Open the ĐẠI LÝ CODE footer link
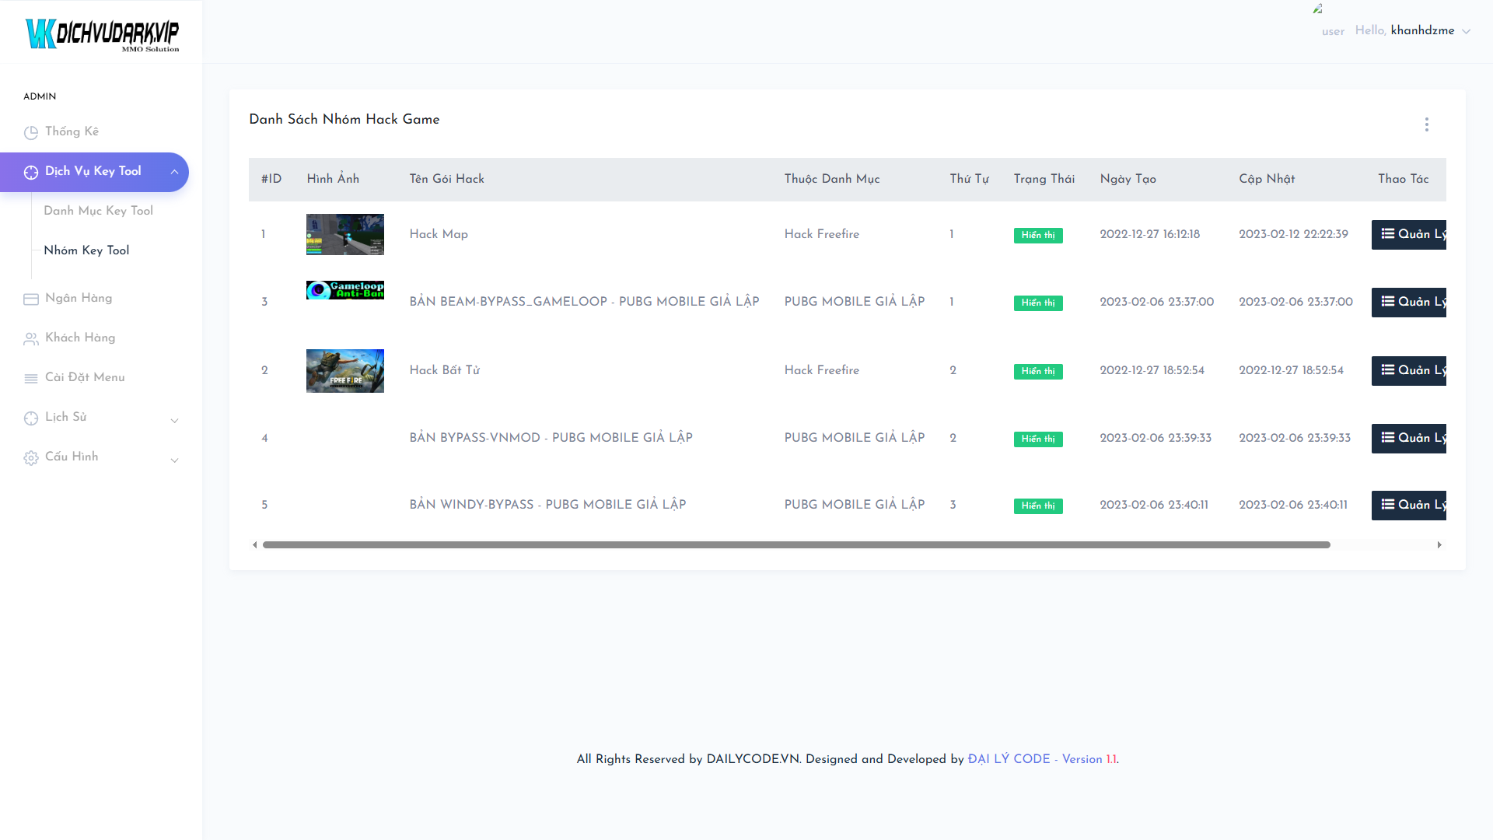Screen dimensions: 1493x840 click(x=1009, y=759)
